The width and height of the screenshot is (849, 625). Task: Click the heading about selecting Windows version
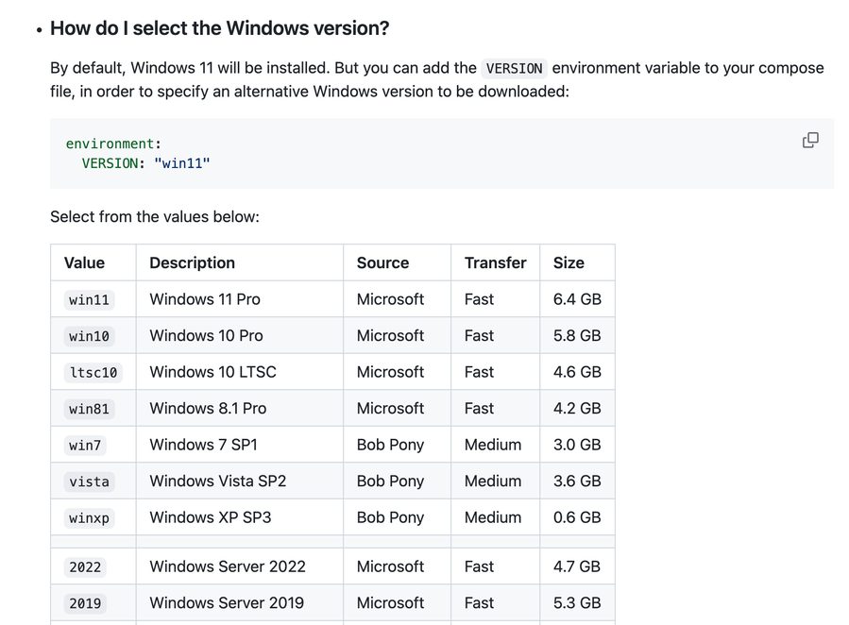[219, 28]
